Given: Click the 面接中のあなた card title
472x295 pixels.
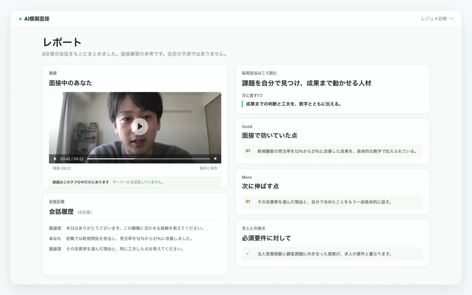Looking at the screenshot, I should (70, 83).
